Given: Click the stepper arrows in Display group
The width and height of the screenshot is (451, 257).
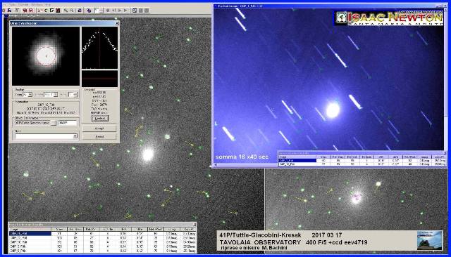Looking at the screenshot, I should 76,95.
